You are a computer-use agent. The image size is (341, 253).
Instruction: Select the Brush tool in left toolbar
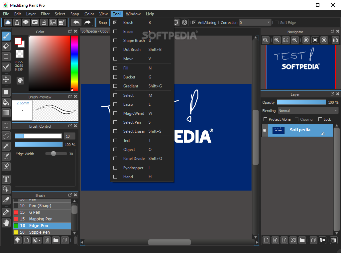6,36
